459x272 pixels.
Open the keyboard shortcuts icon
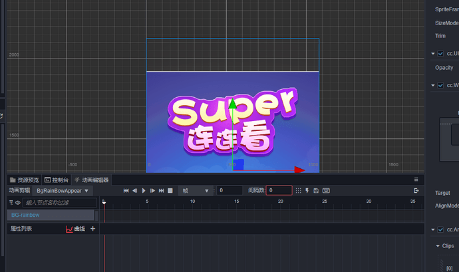(x=326, y=191)
